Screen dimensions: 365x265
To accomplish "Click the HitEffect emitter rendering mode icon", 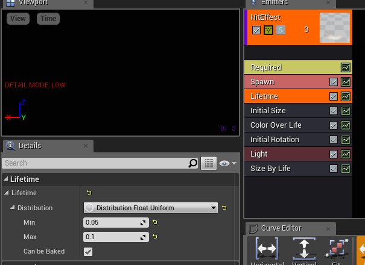I will [x=268, y=30].
